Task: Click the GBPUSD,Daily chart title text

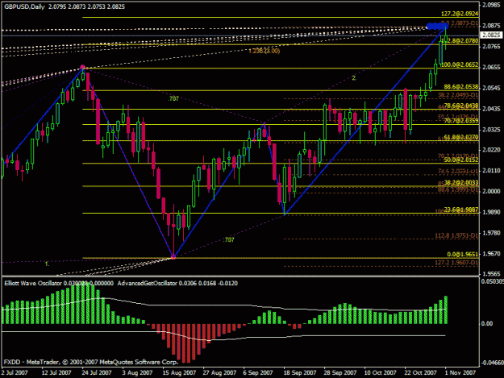Action: (24, 6)
